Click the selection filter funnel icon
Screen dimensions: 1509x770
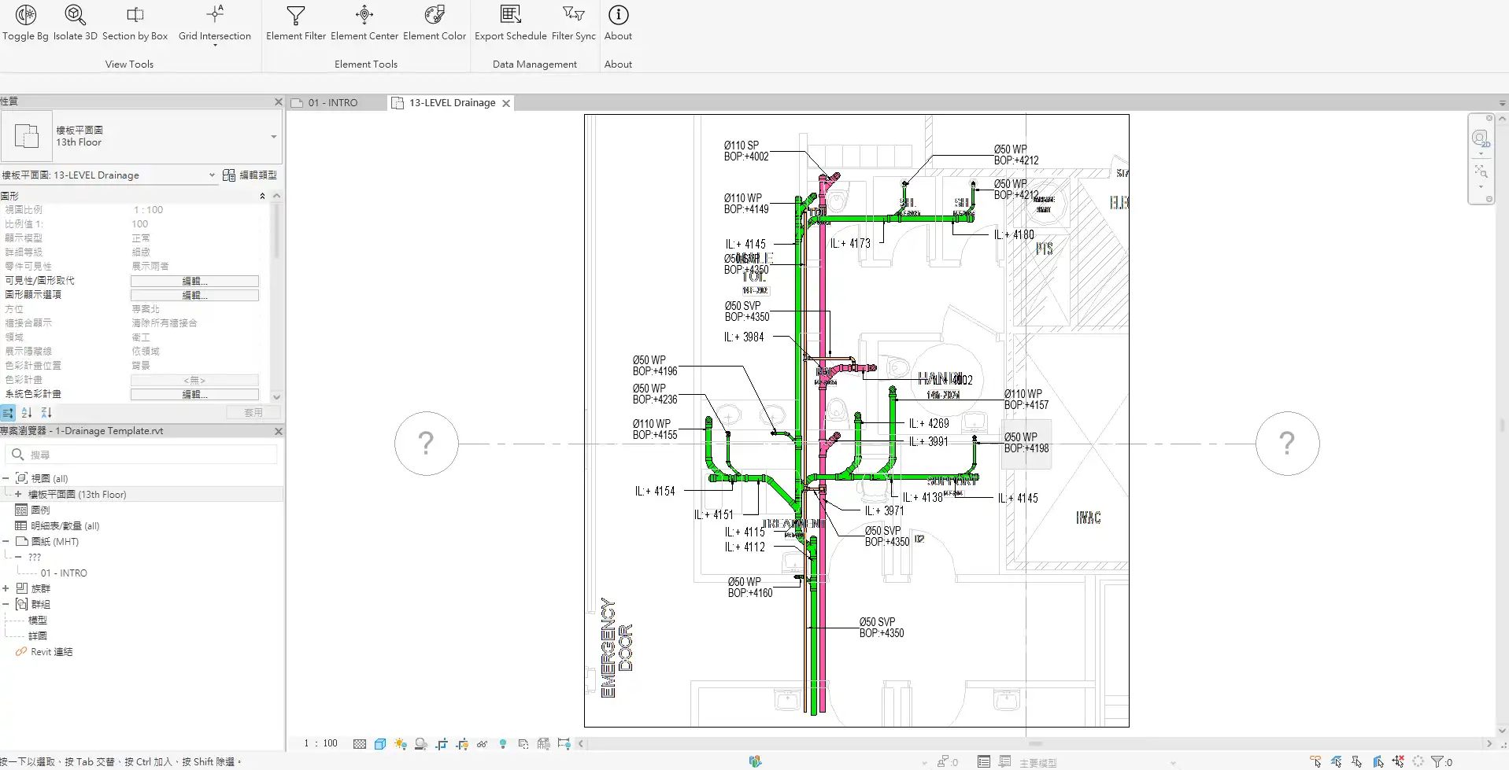point(1437,761)
